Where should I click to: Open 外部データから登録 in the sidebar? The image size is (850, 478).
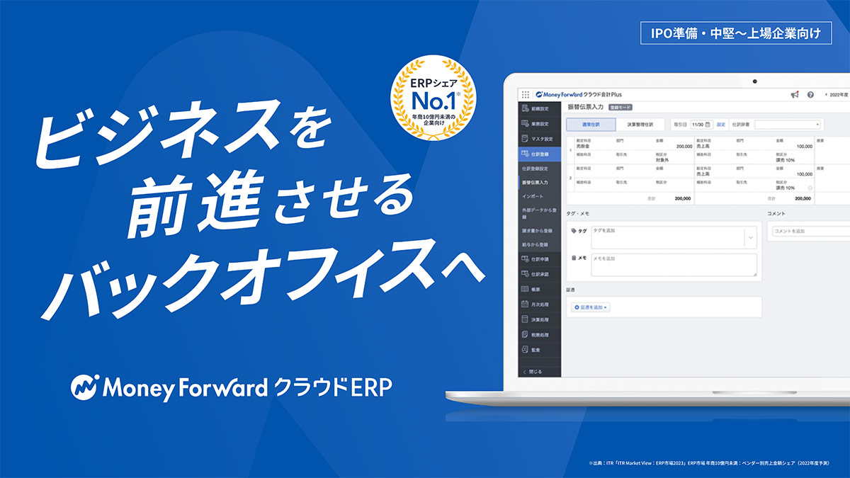coord(538,214)
